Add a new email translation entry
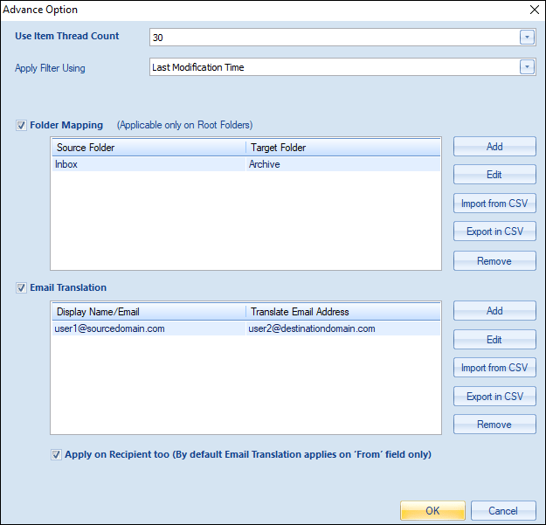The width and height of the screenshot is (546, 525). [494, 310]
